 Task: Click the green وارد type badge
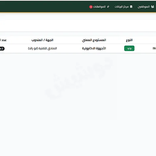pos(129,48)
